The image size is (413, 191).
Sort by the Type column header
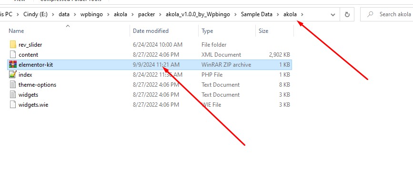[x=207, y=31]
